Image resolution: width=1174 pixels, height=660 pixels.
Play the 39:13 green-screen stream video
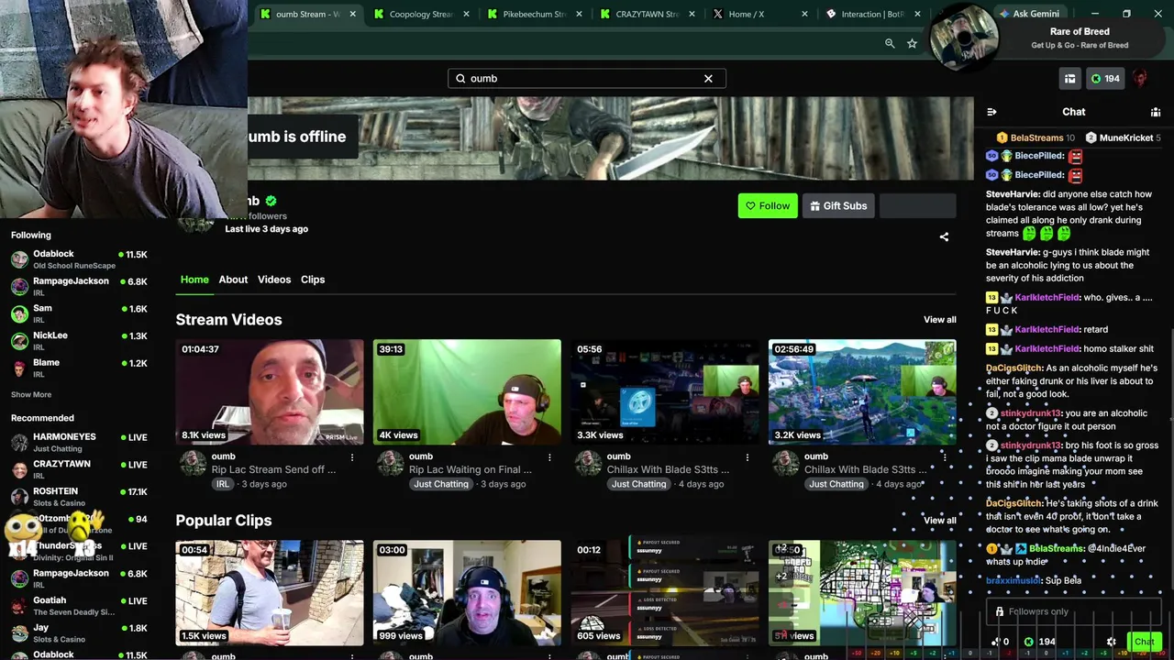click(x=467, y=392)
